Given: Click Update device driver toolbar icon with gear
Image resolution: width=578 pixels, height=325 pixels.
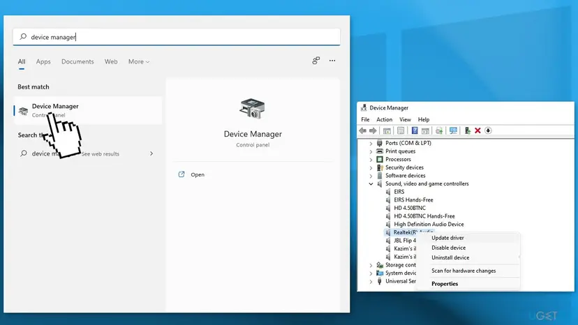Looking at the screenshot, I should 439,130.
